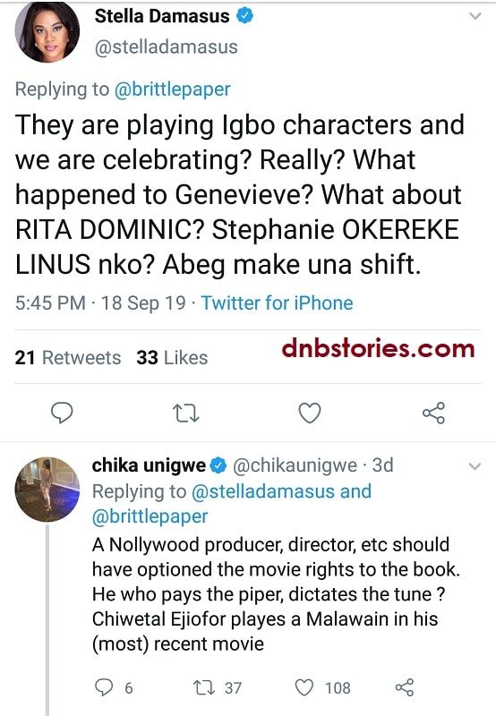Open the Twitter for iPhone source link
The image size is (496, 716).
(x=277, y=303)
